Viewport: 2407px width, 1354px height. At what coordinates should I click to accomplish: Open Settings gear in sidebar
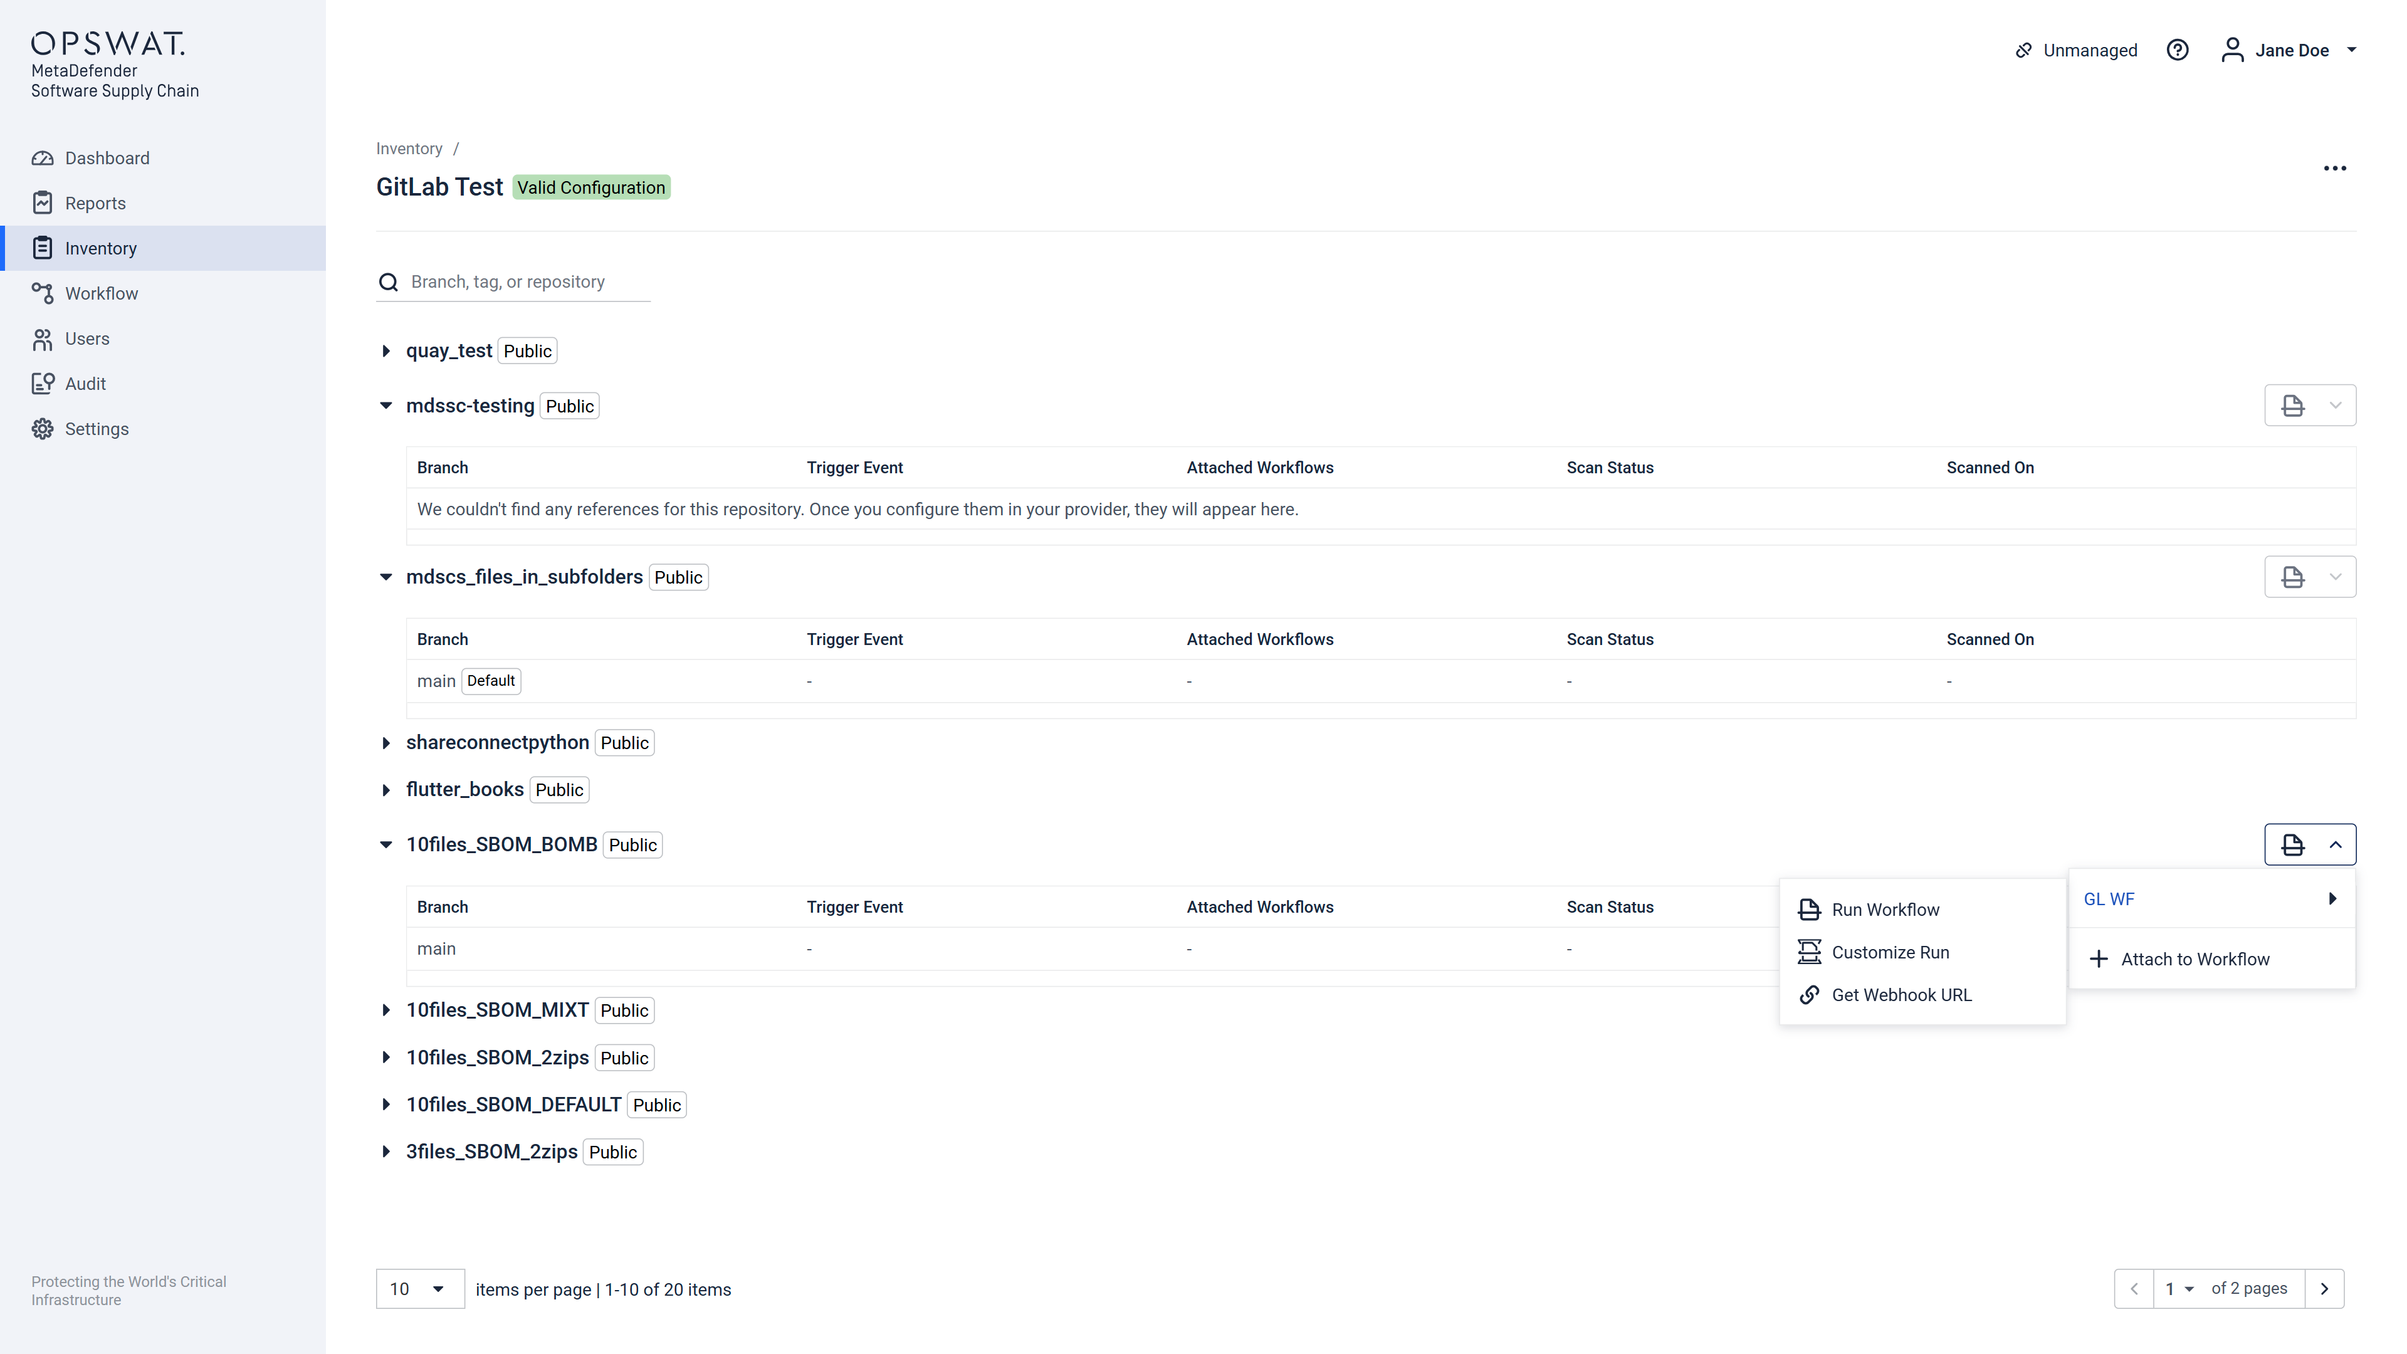pyautogui.click(x=42, y=429)
